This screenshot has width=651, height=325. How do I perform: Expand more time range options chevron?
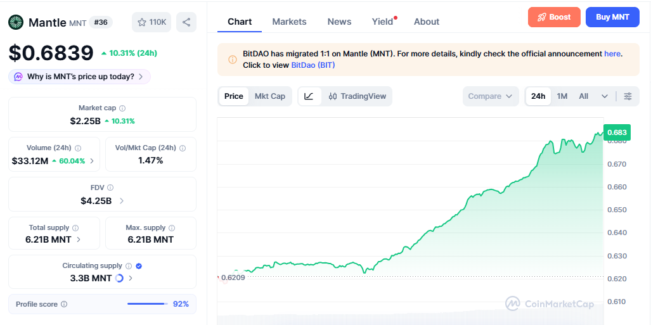pyautogui.click(x=605, y=96)
